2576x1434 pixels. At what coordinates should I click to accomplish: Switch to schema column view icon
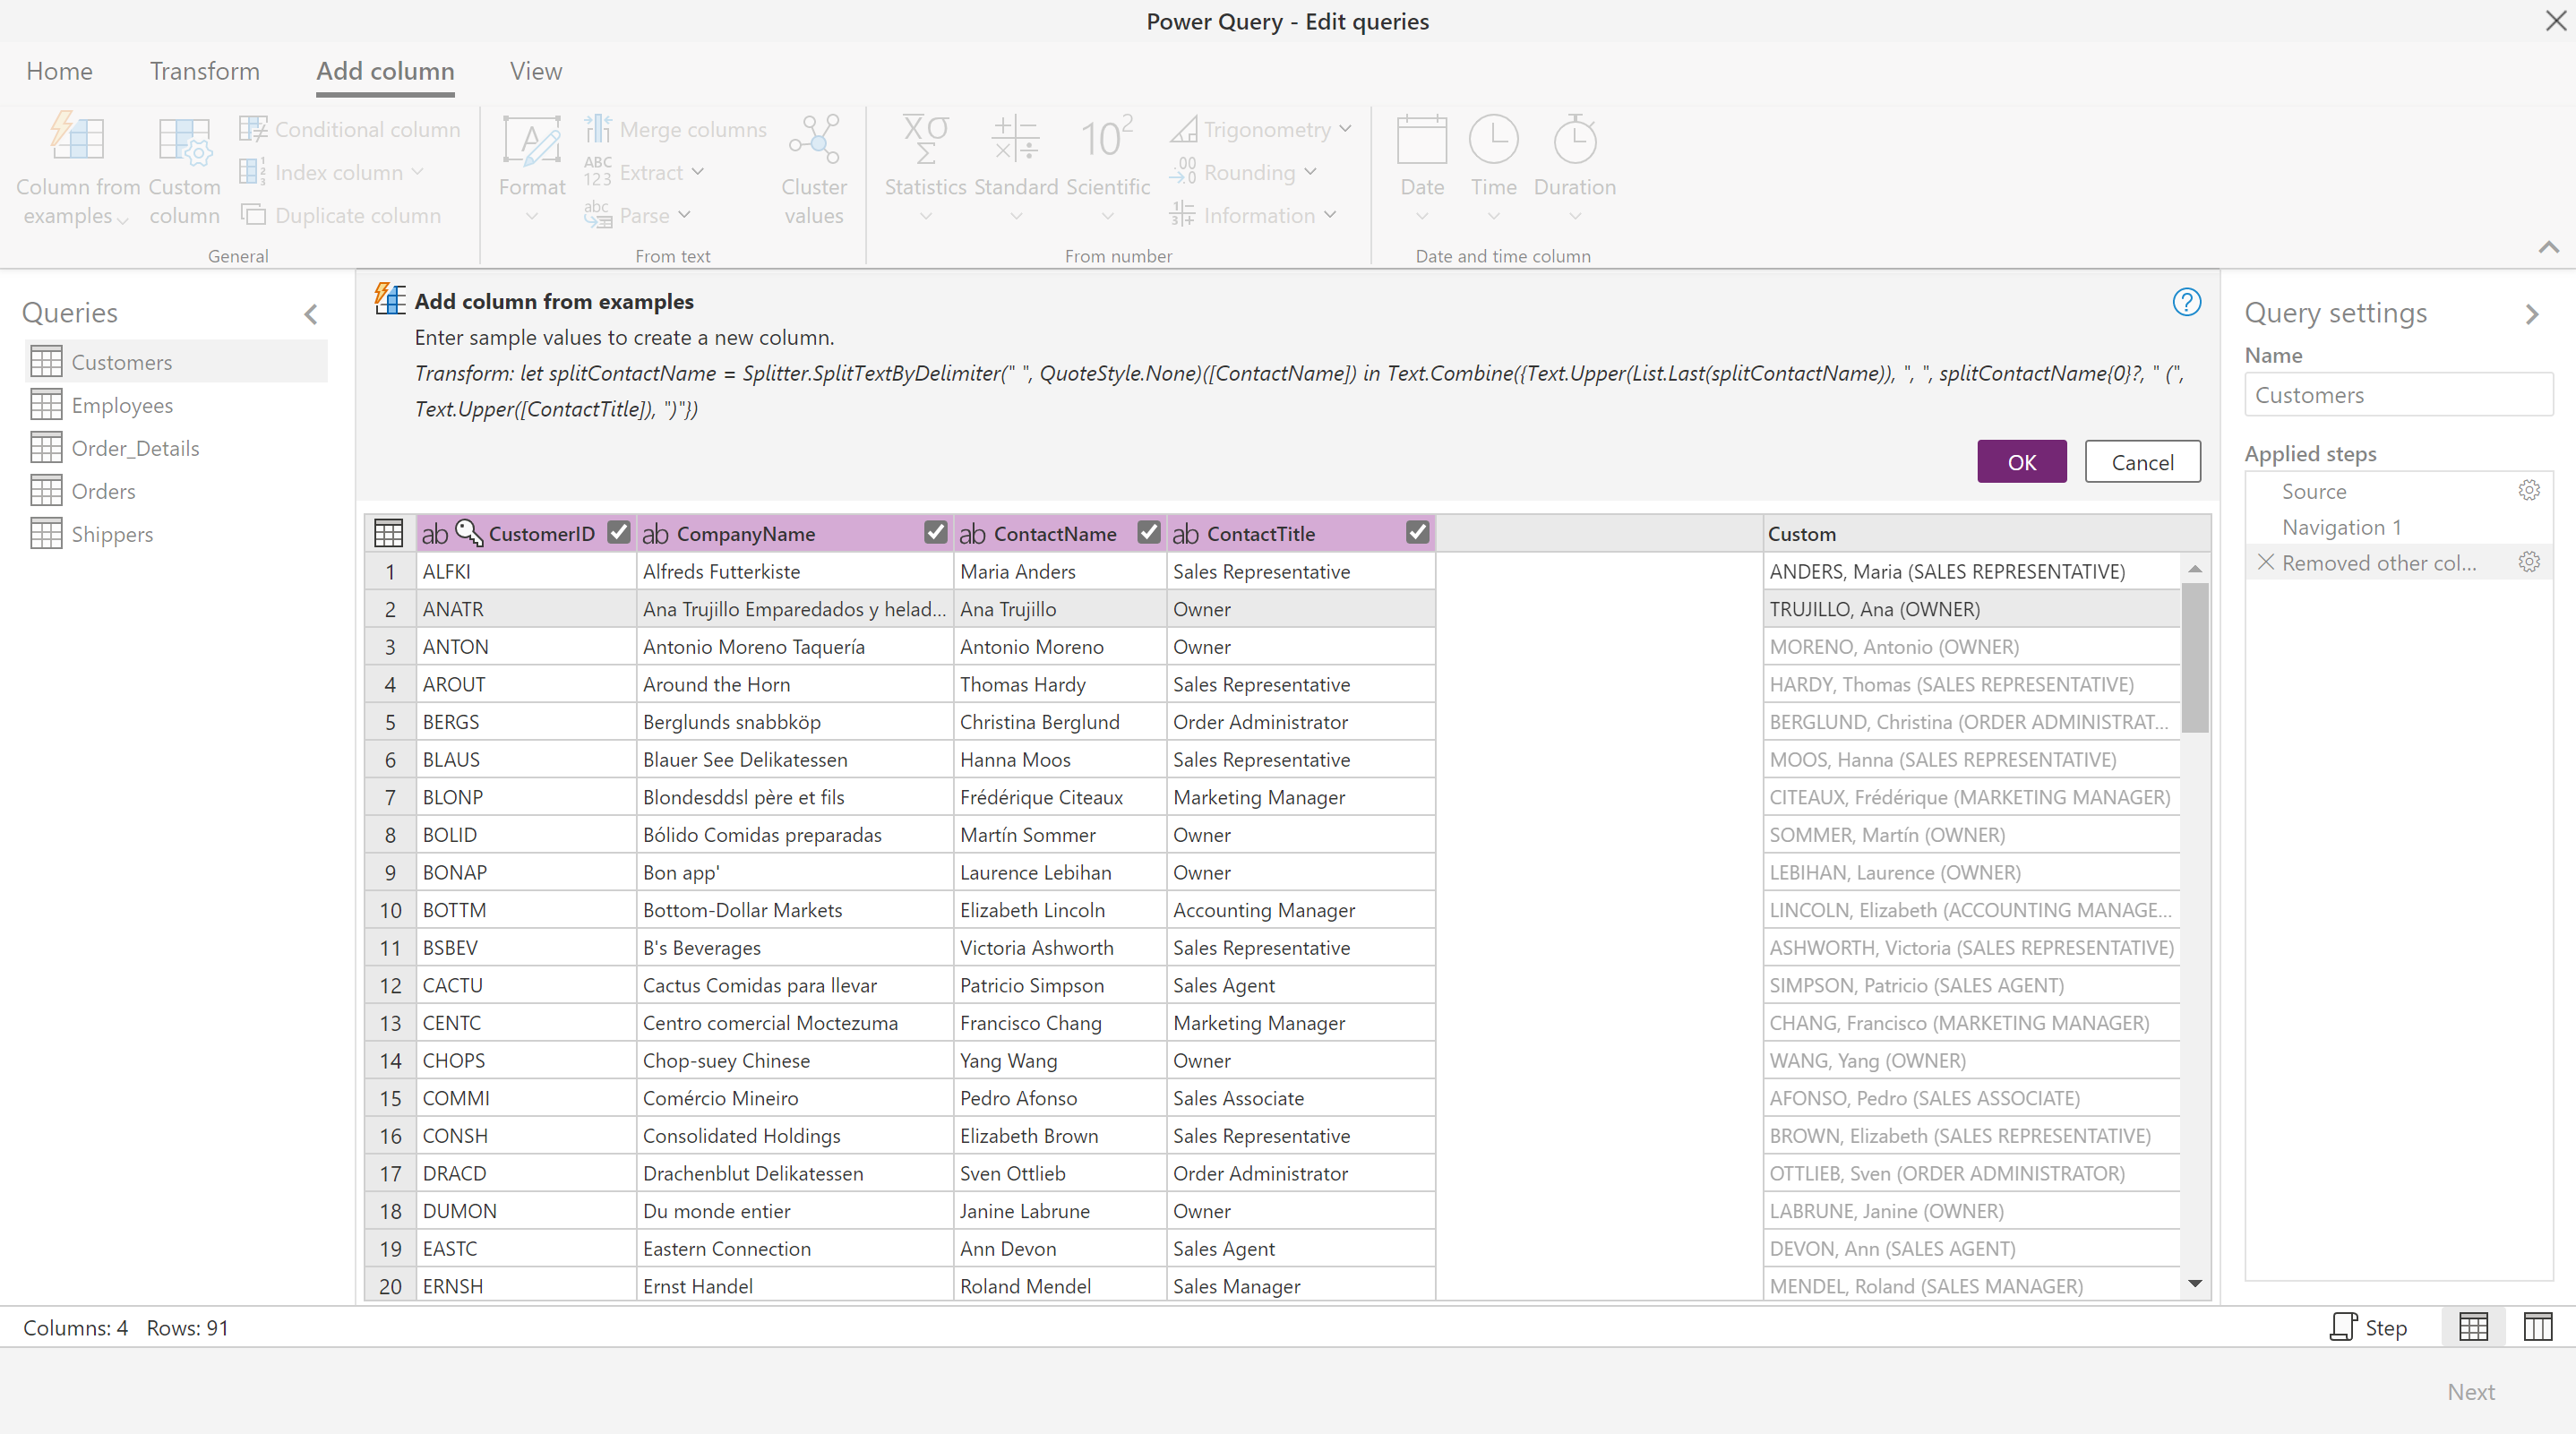pos(2537,1327)
